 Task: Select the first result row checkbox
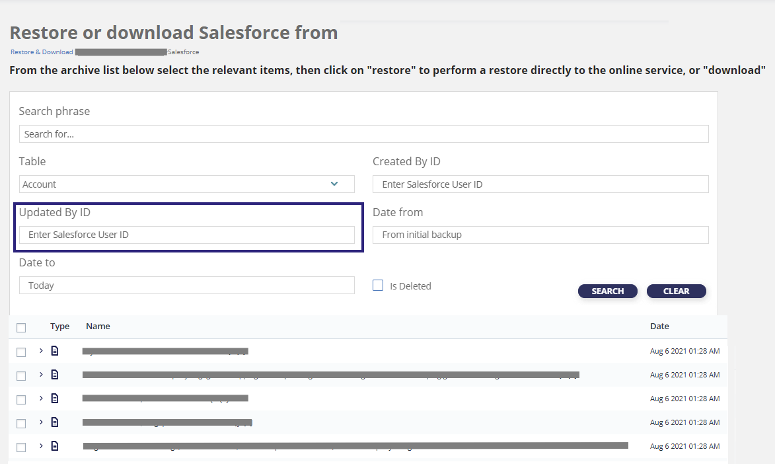pyautogui.click(x=21, y=352)
